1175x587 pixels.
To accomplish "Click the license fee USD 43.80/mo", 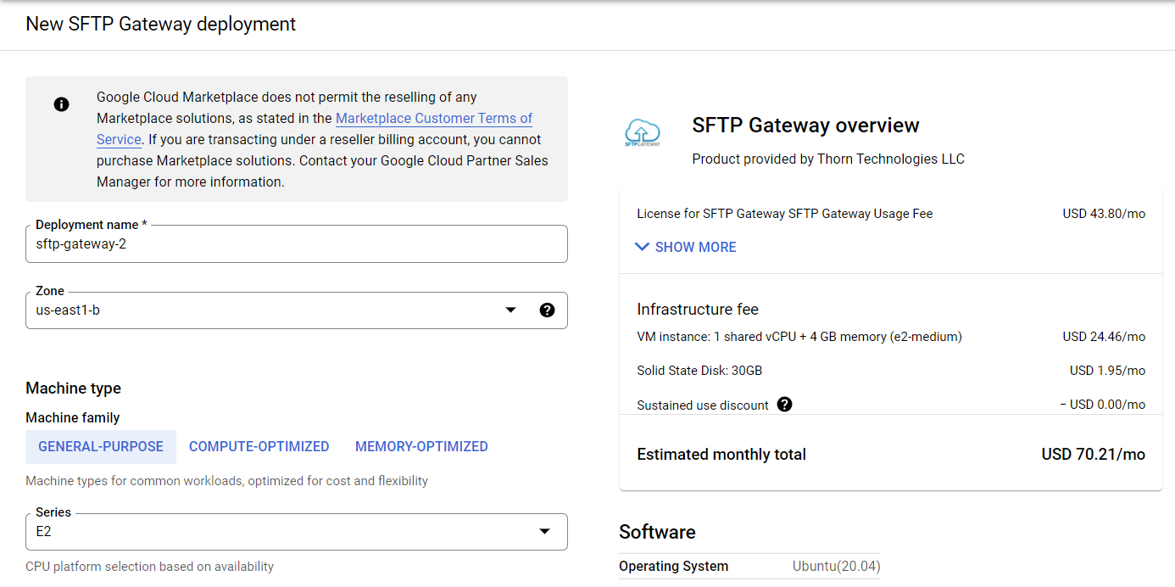I will click(1104, 214).
